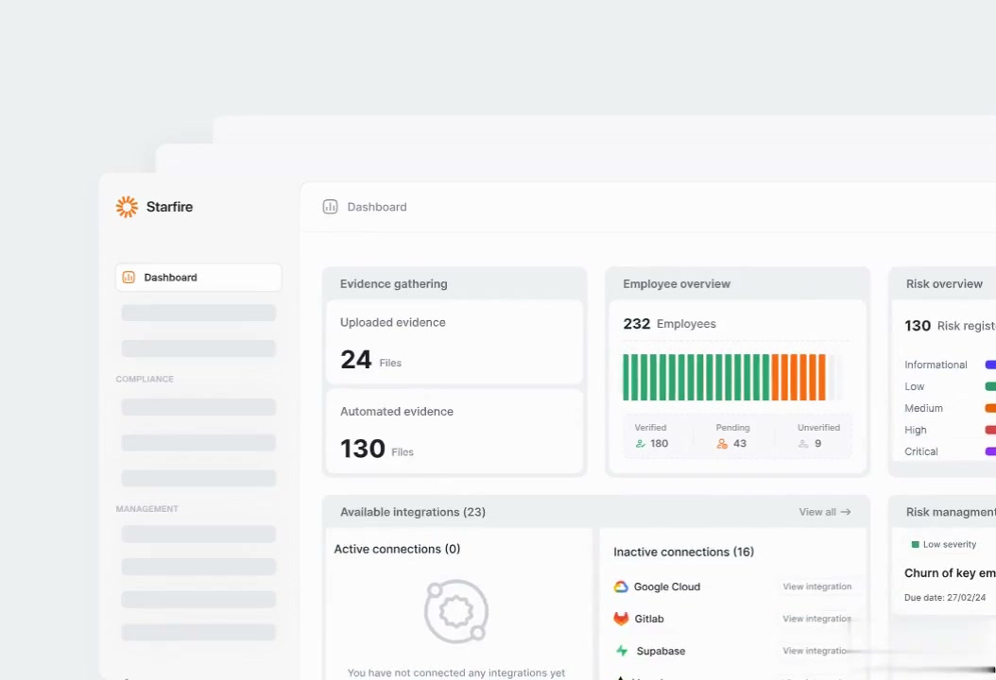
Task: Click the Risk overview heading
Action: point(944,284)
